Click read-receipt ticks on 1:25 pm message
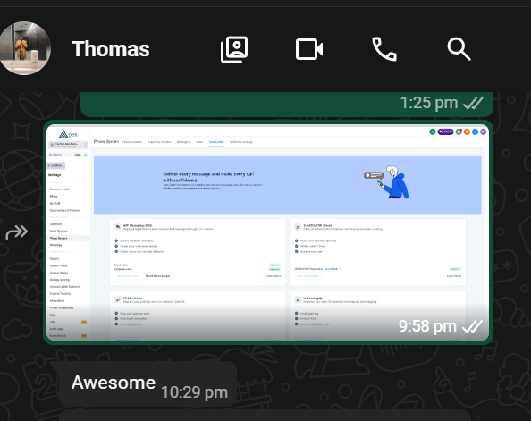This screenshot has height=421, width=531. [473, 104]
